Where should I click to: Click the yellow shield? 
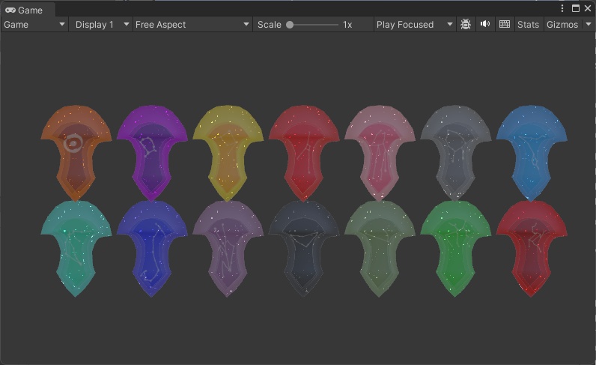tap(228, 153)
